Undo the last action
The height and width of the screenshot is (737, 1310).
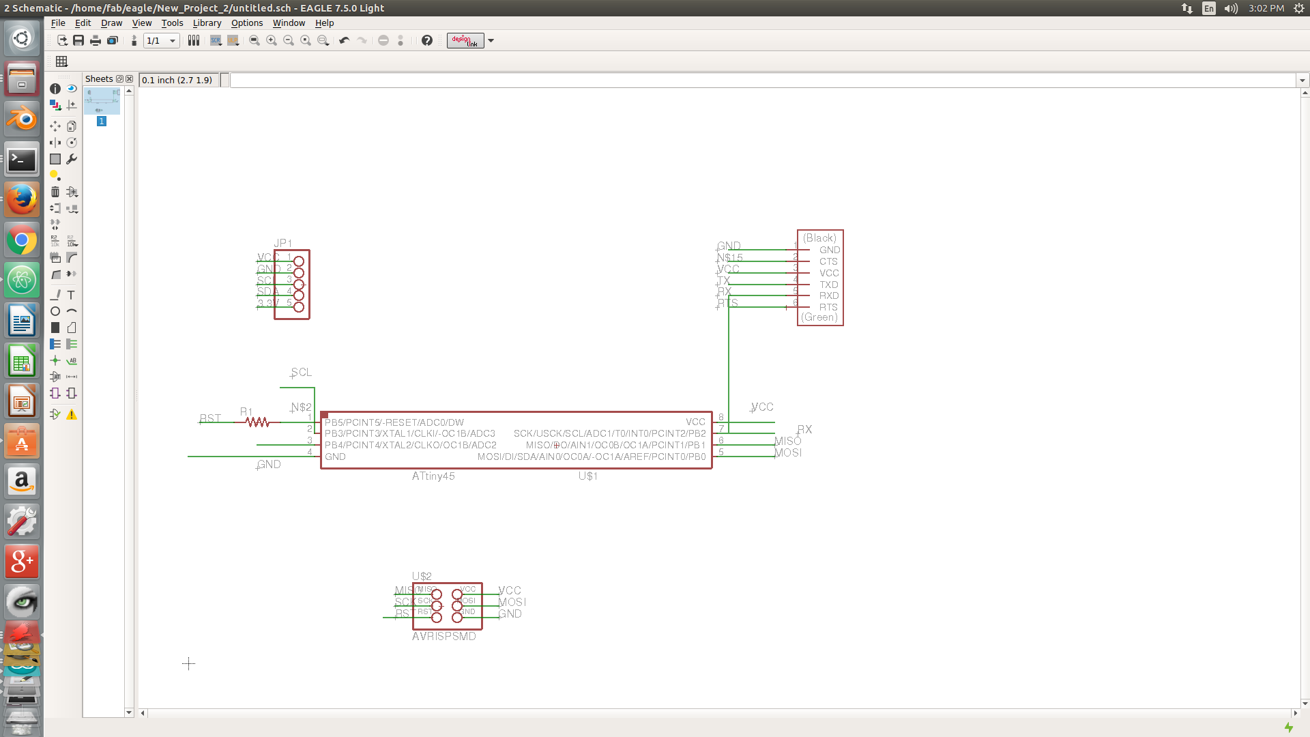(x=345, y=41)
